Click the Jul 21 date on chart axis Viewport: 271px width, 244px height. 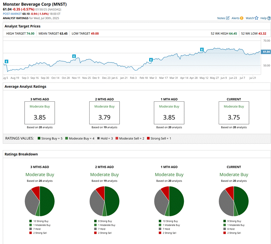coord(252,78)
